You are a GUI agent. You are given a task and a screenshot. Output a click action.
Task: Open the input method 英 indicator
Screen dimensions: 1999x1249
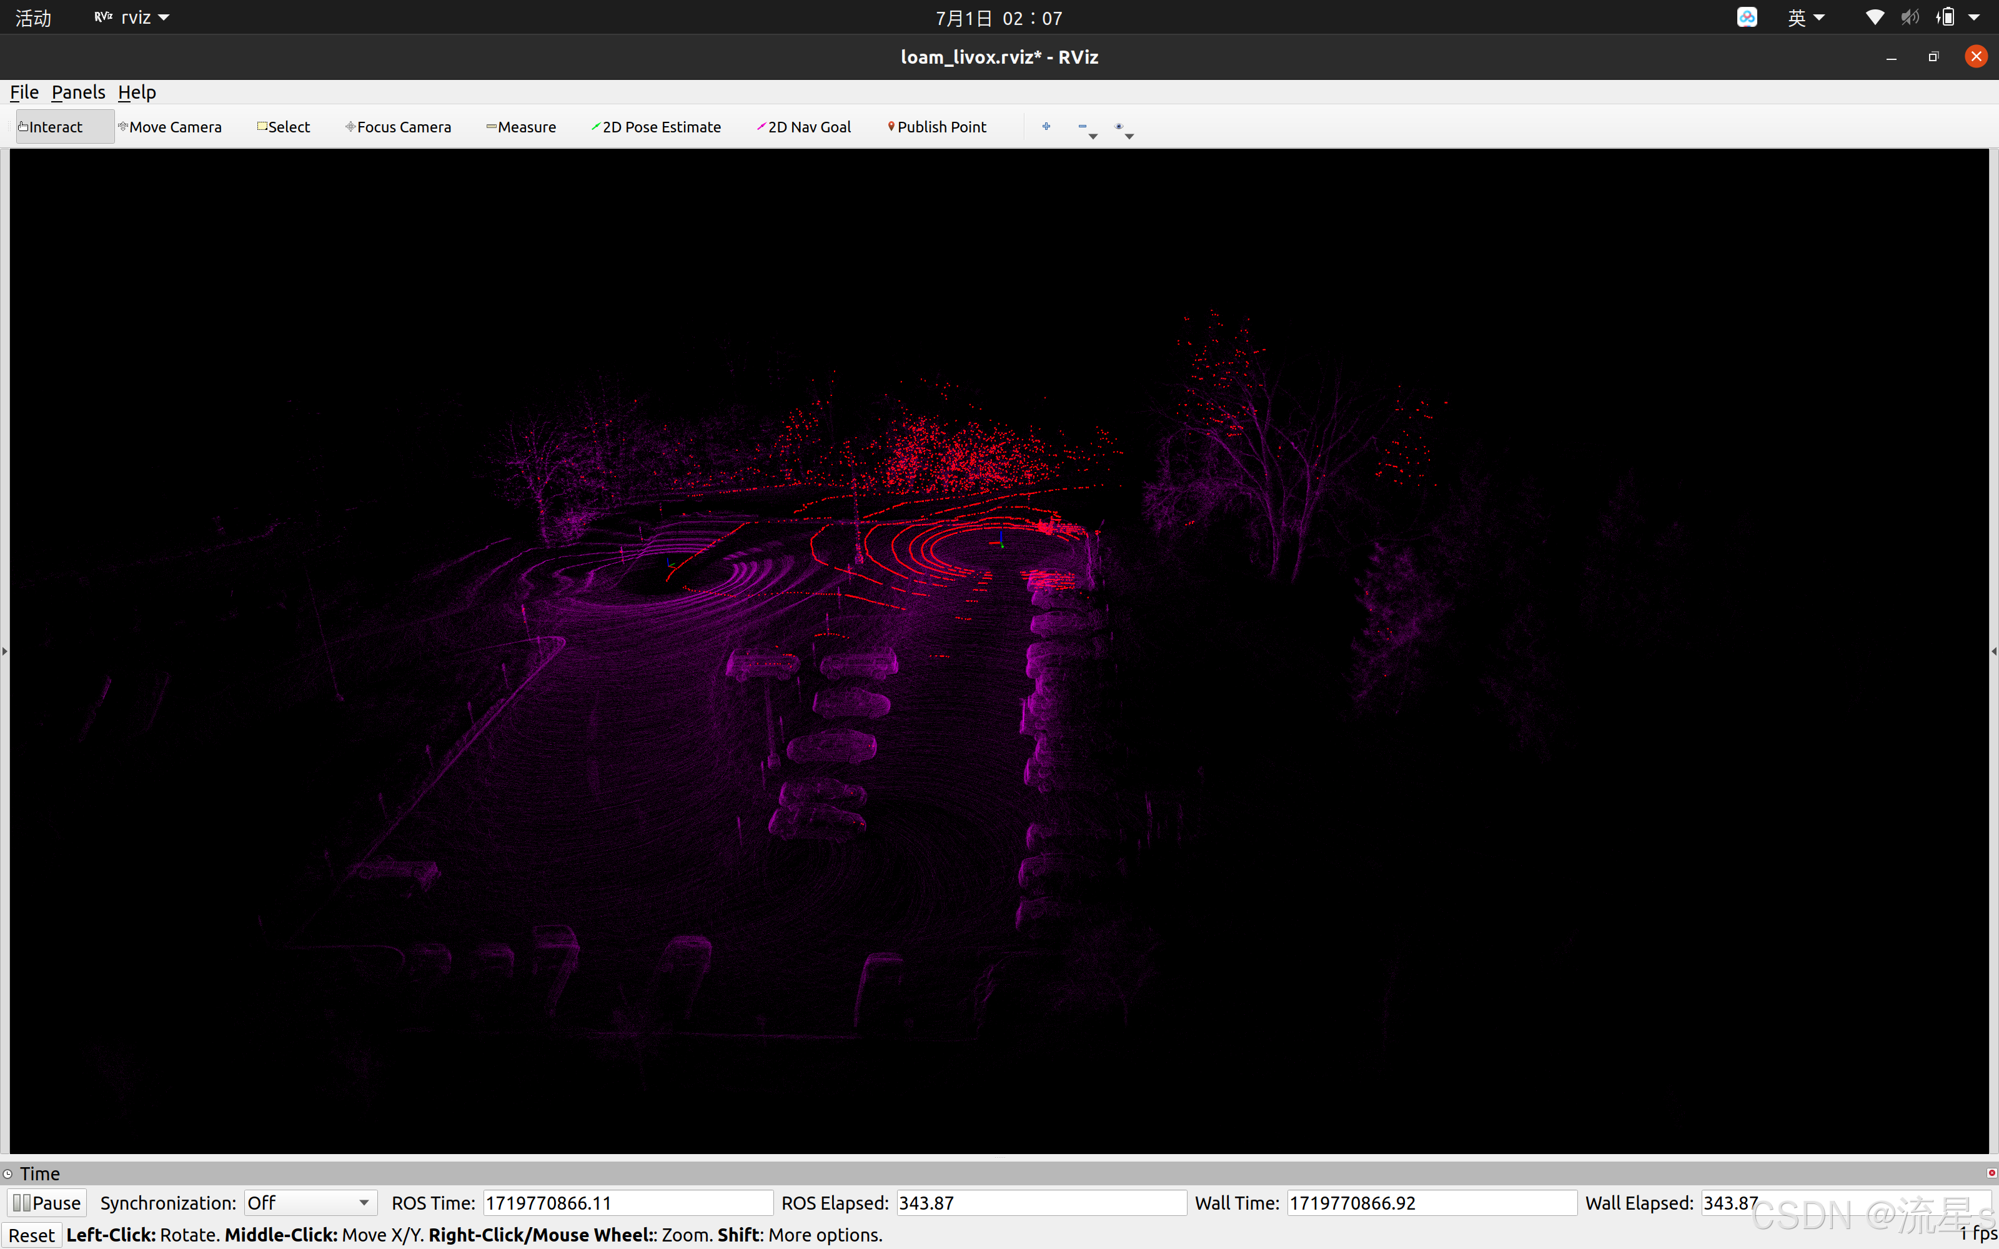pos(1806,17)
